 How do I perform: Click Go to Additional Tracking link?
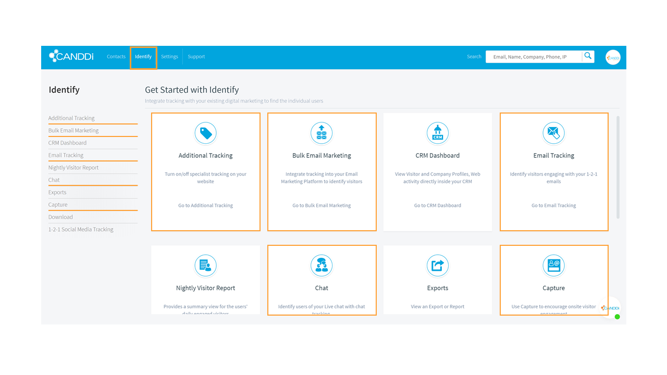206,206
